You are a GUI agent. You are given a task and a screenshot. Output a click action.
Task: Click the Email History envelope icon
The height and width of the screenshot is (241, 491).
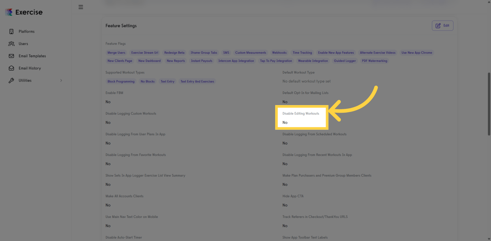click(x=11, y=68)
